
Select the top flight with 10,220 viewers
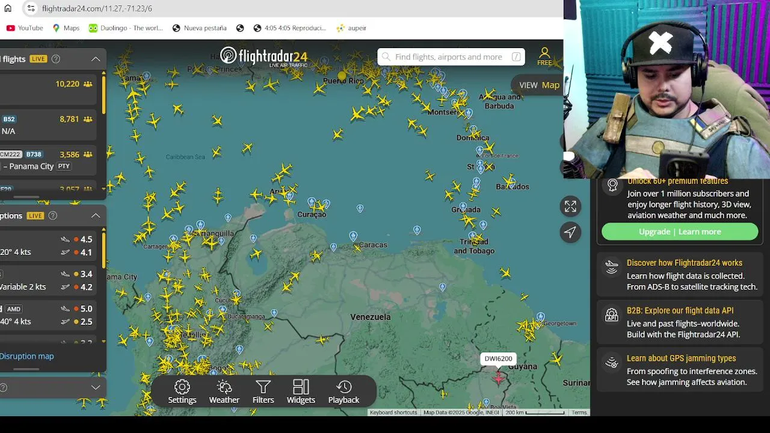(x=48, y=89)
